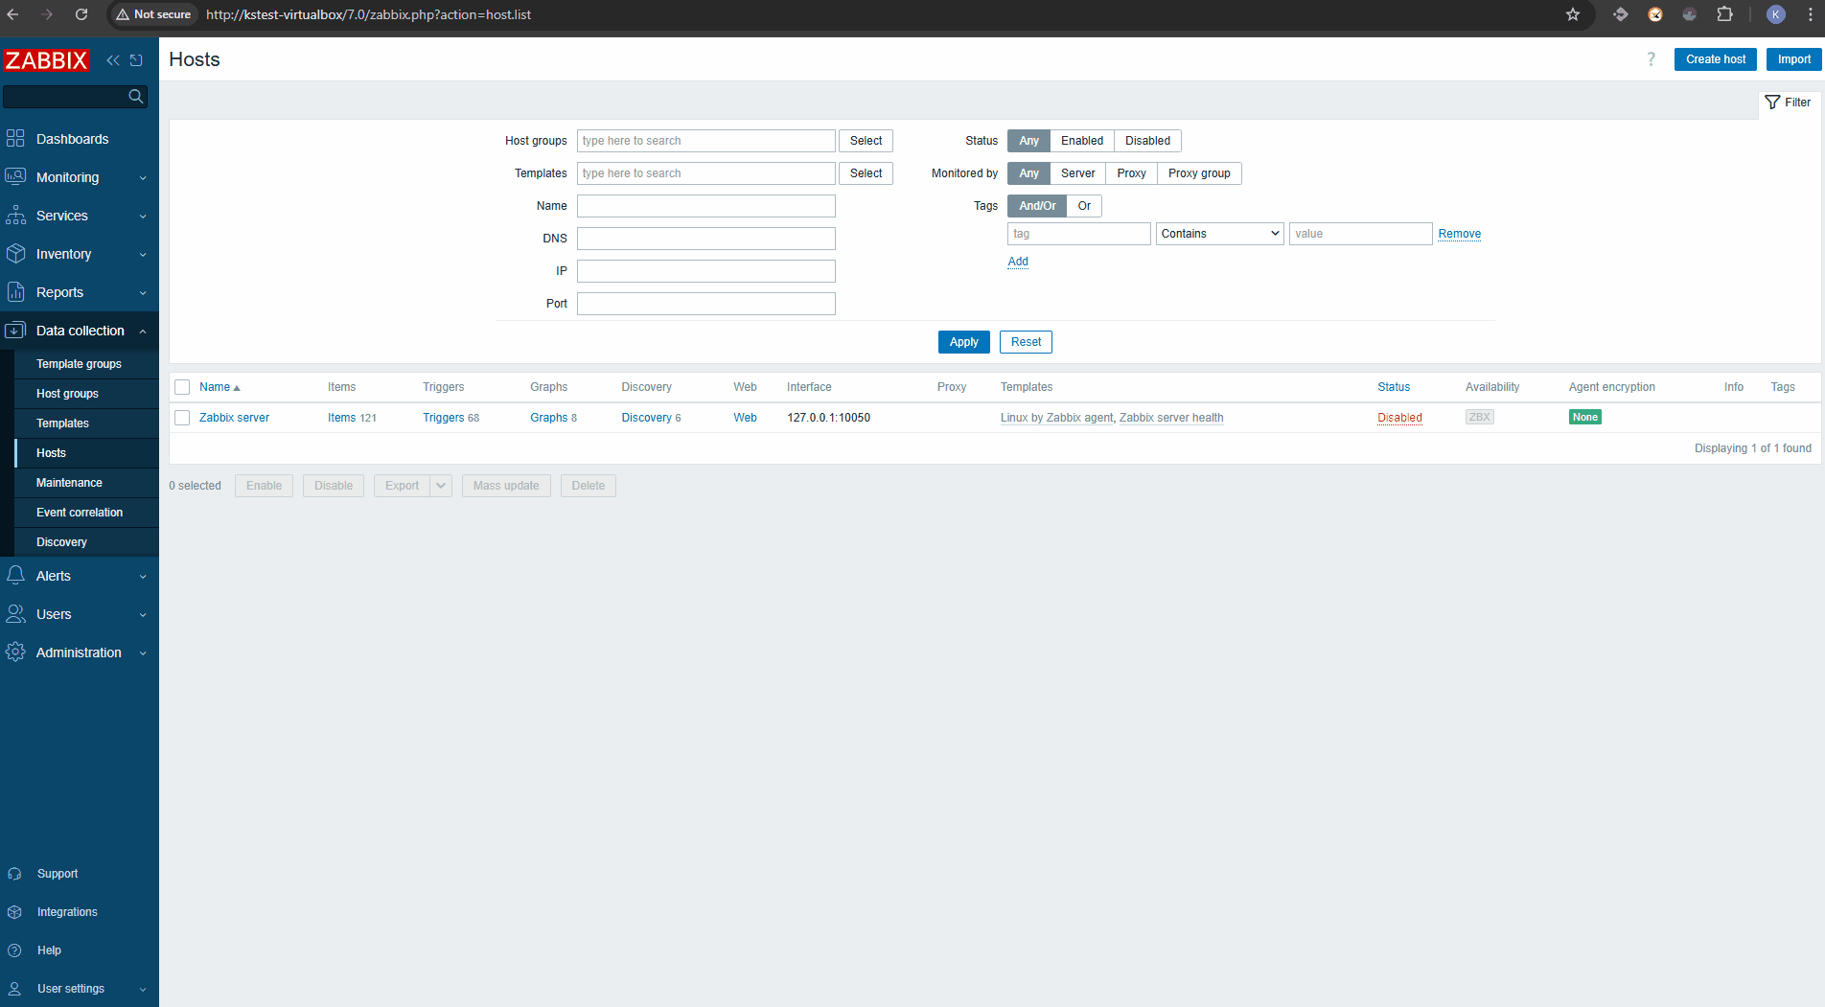Open browser extensions puzzle icon
Screen dimensions: 1825x1007
1724,14
